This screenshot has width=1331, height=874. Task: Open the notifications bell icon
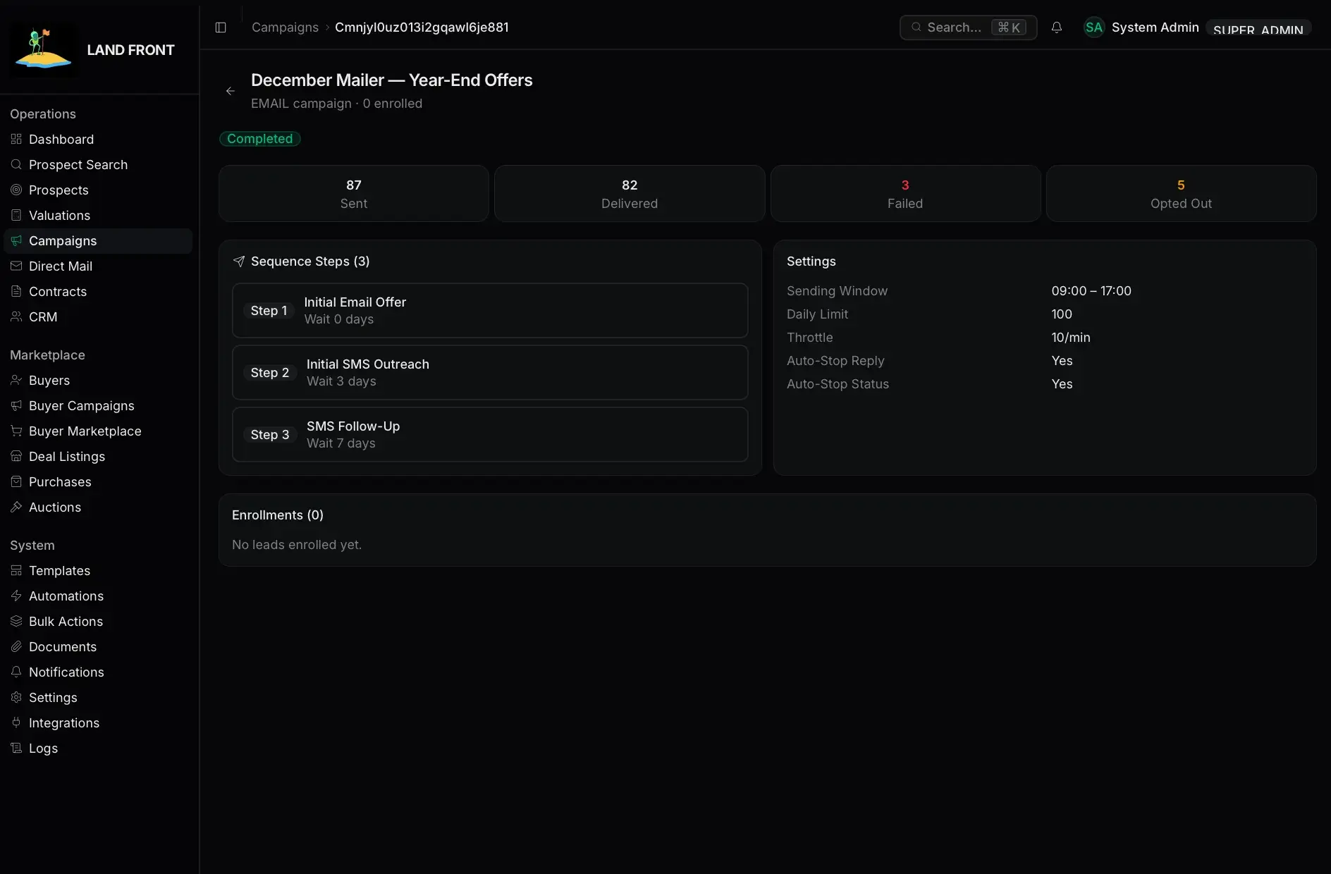point(1056,27)
